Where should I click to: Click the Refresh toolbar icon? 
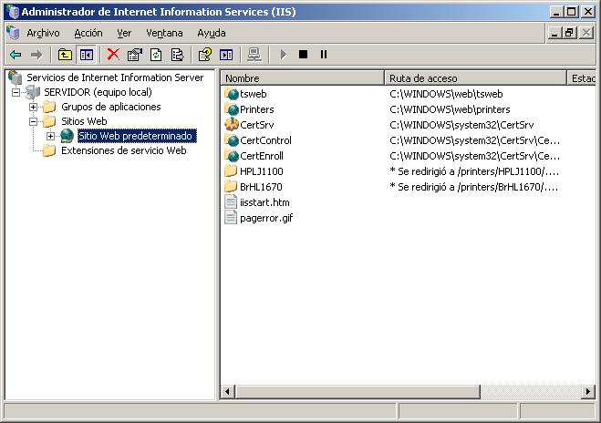[156, 55]
